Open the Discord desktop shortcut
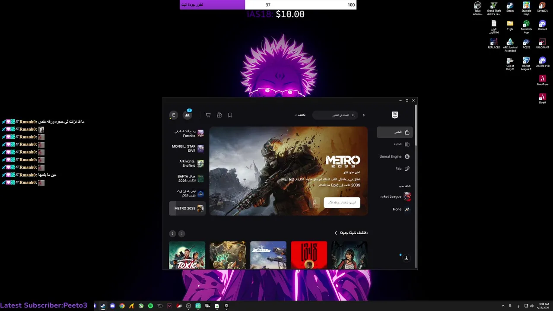 (x=543, y=25)
